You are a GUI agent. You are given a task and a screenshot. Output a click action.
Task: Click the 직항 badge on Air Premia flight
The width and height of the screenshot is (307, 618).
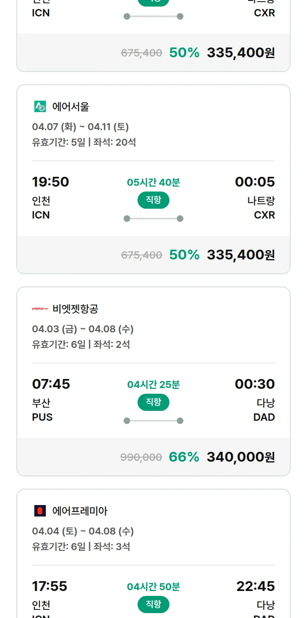tap(153, 604)
